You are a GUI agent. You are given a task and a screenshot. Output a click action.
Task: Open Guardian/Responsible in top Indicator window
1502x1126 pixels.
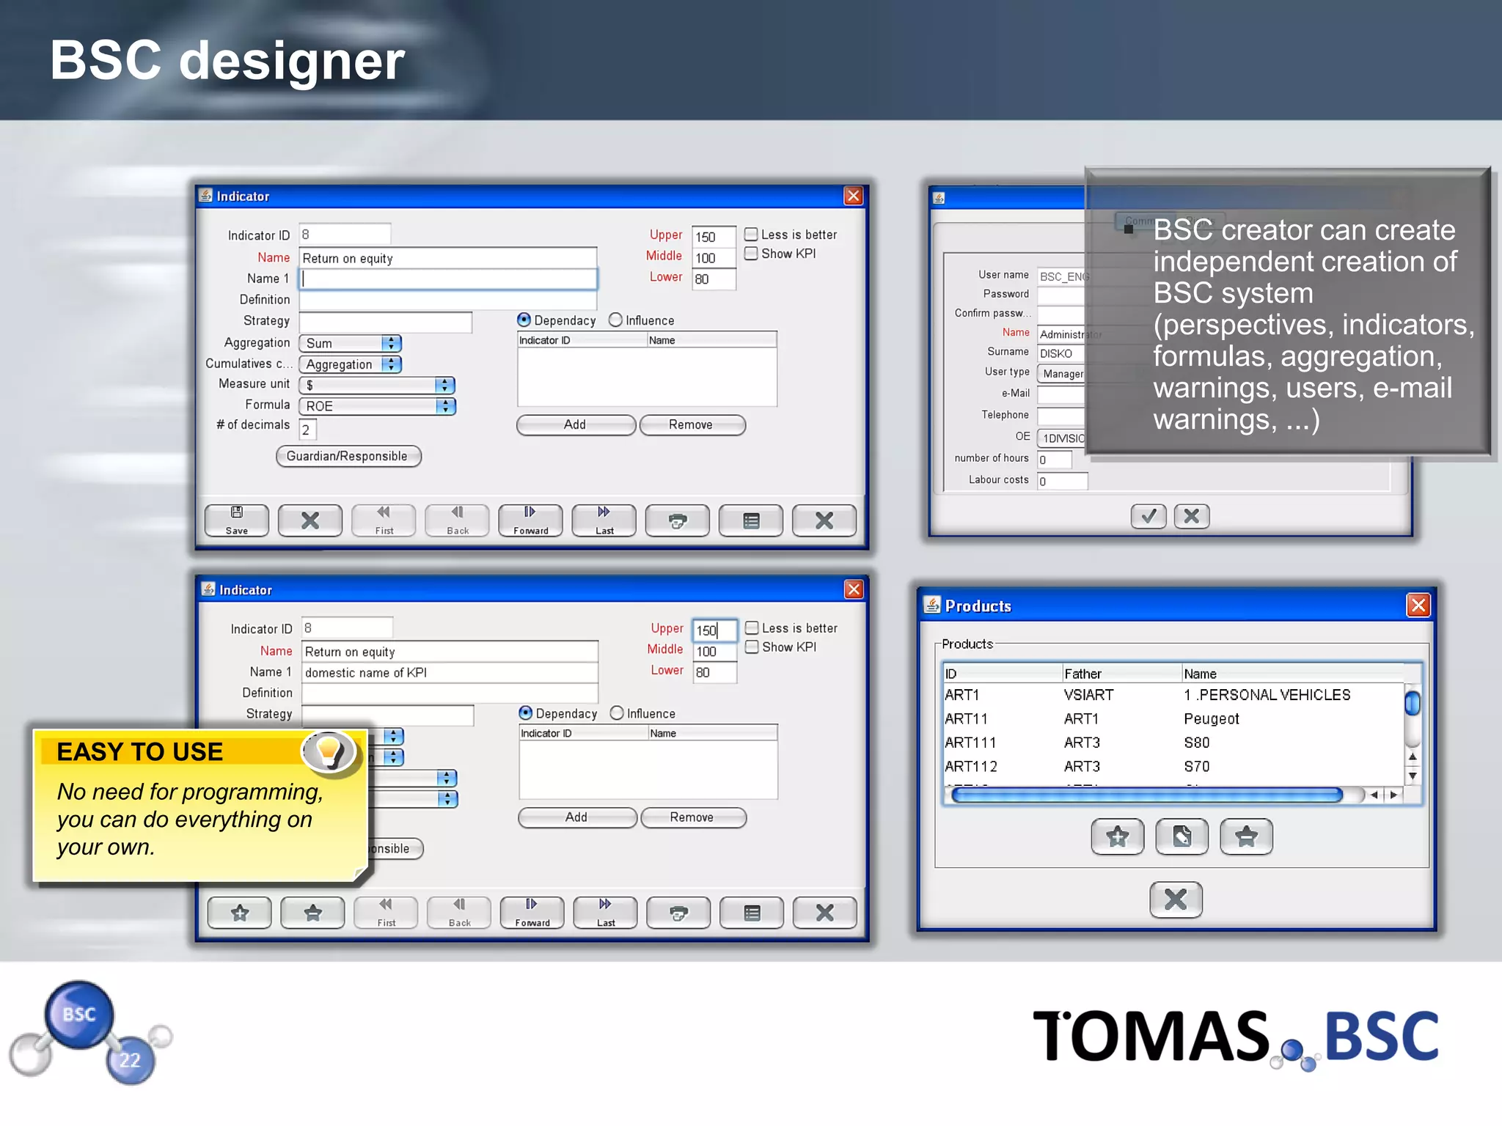348,456
